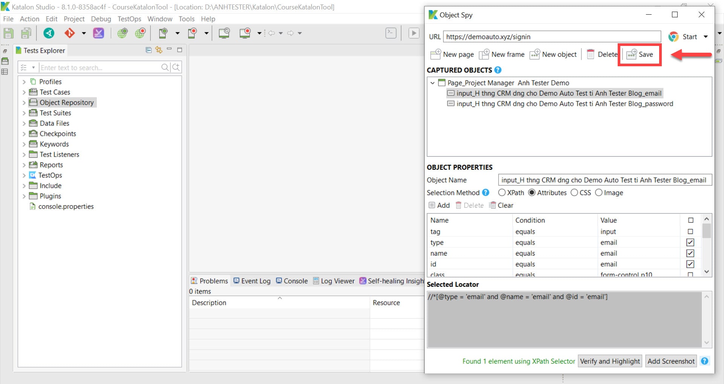Open the TestOps menu
Image resolution: width=724 pixels, height=384 pixels.
pyautogui.click(x=129, y=19)
